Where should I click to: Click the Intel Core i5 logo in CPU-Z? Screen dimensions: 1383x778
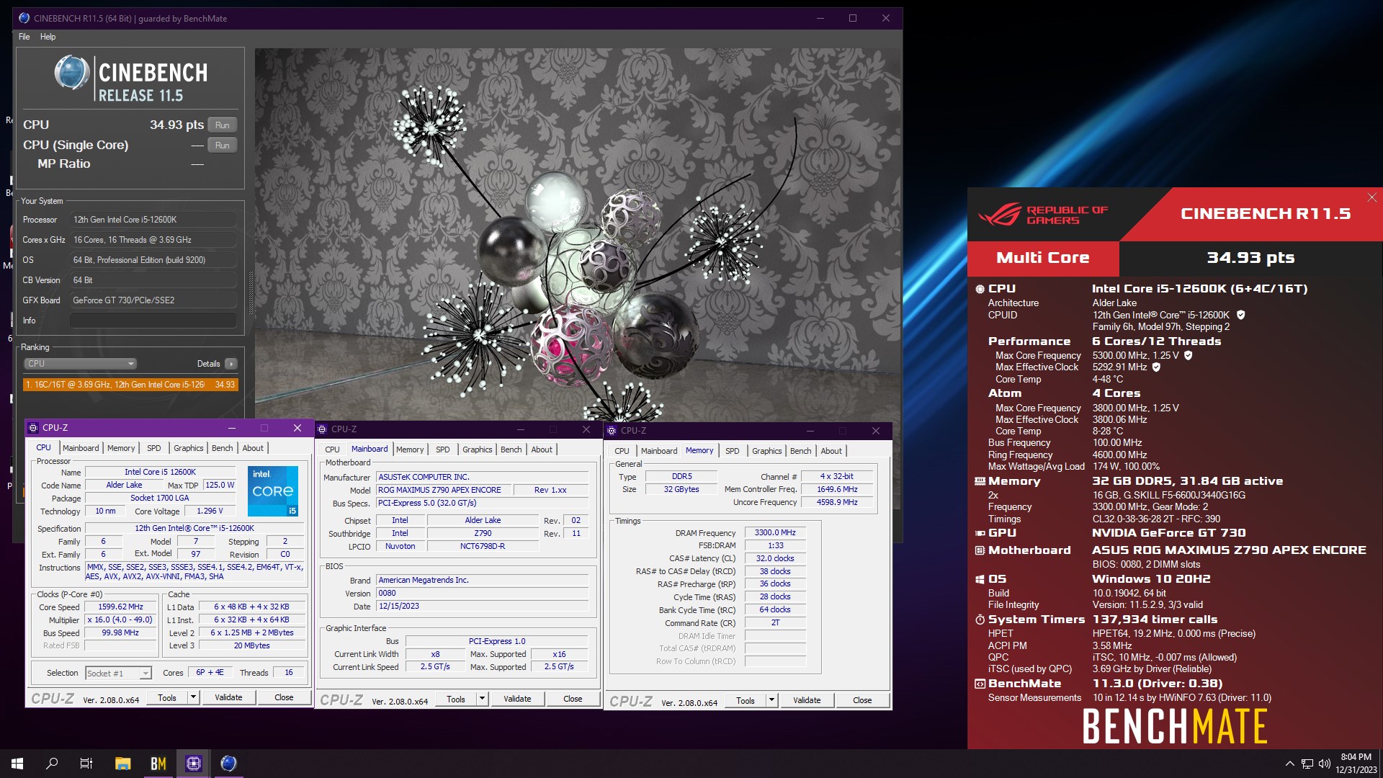pos(273,491)
